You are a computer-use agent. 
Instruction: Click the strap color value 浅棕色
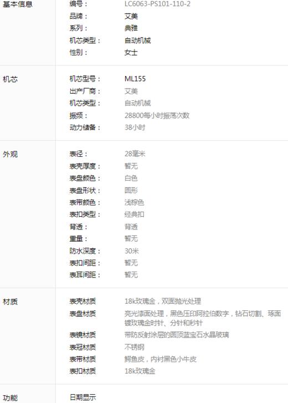tap(134, 202)
